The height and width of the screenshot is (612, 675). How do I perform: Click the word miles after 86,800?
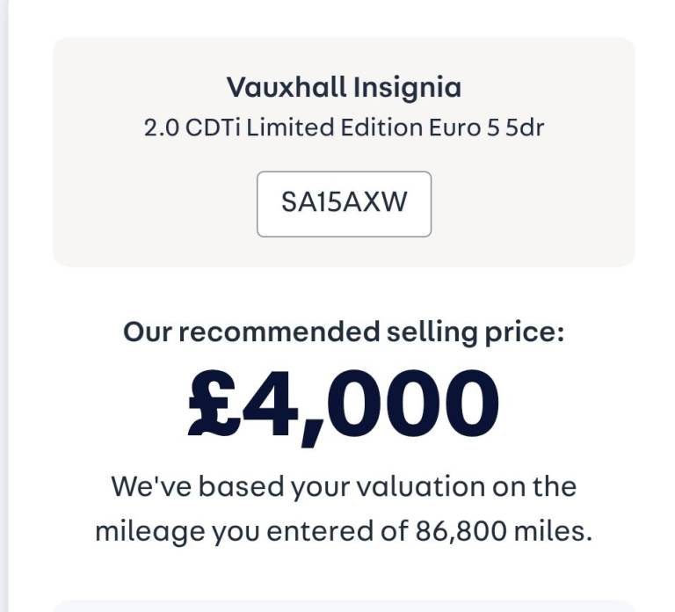552,530
